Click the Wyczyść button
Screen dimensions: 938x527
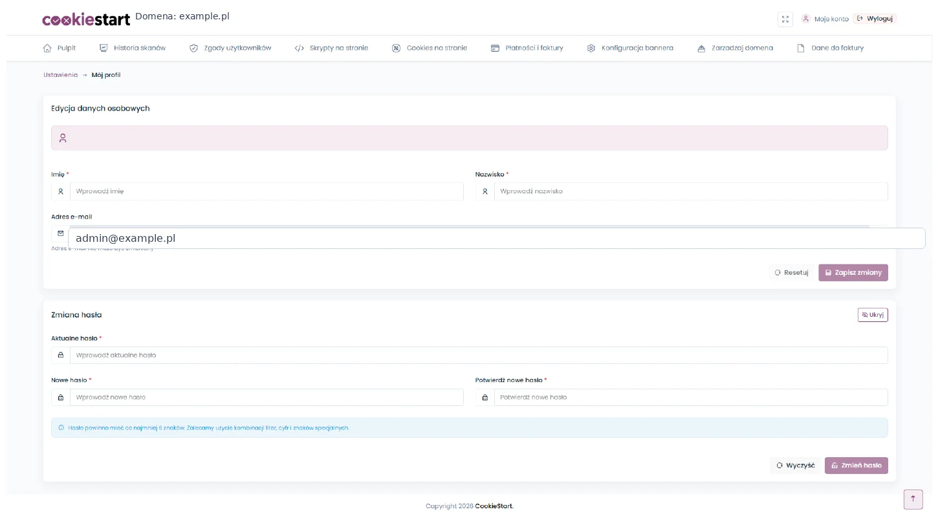[x=795, y=465]
